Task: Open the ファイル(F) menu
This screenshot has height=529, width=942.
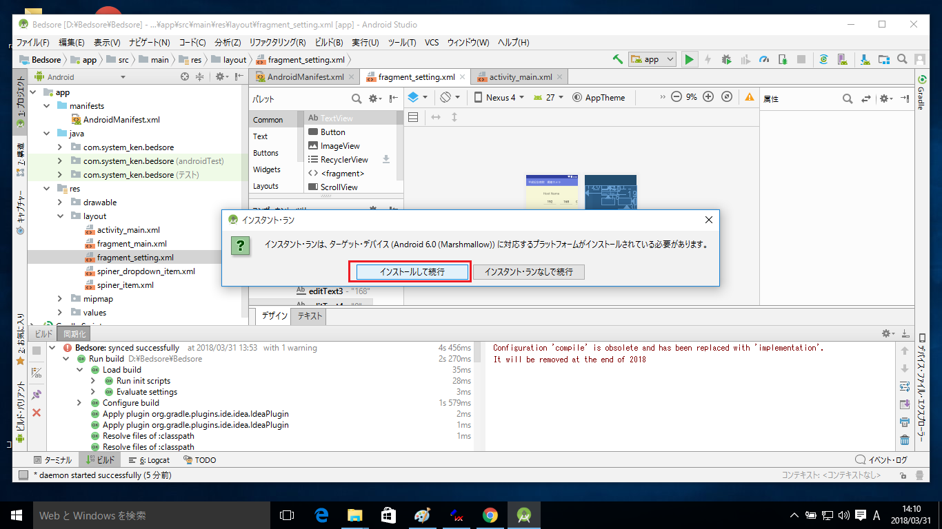Action: coord(32,42)
